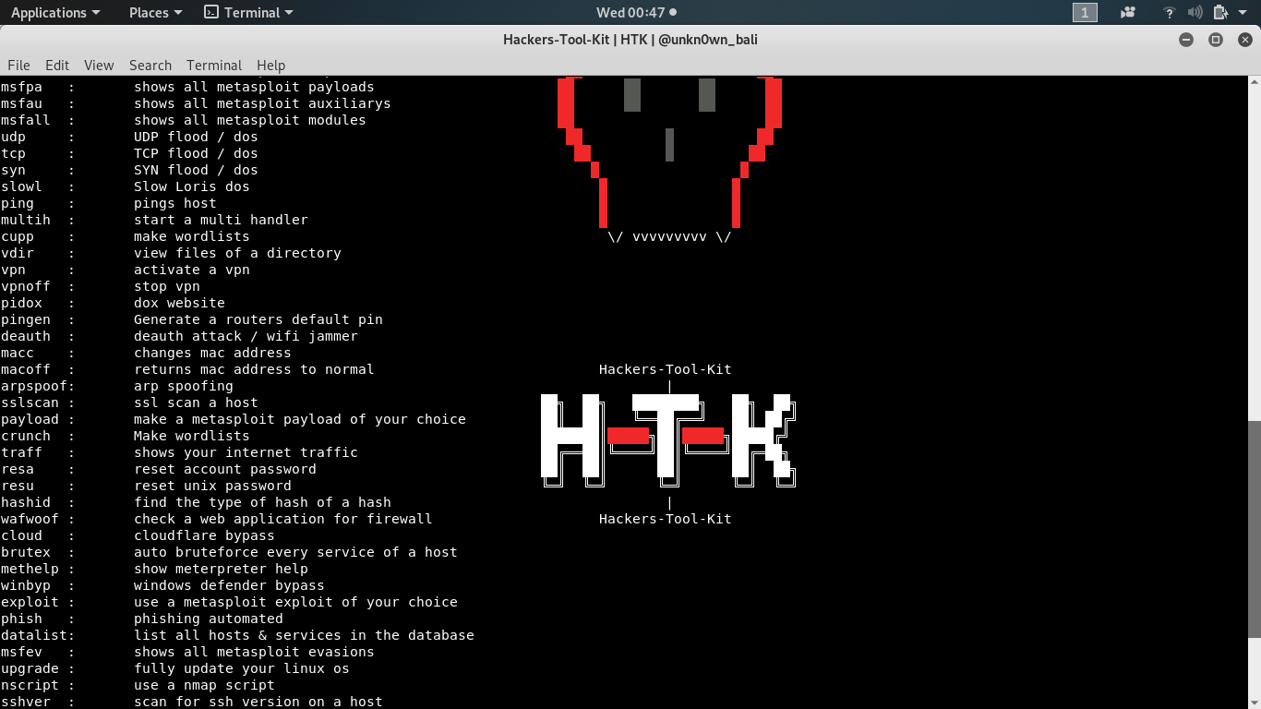The image size is (1261, 709).
Task: Click 'changes mac address' text
Action: (x=212, y=353)
